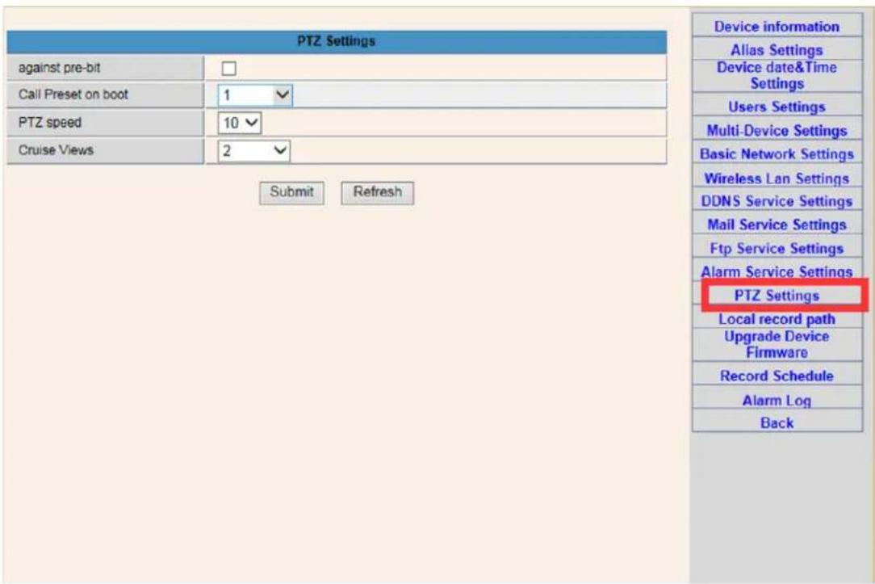Open Users Settings

777,106
